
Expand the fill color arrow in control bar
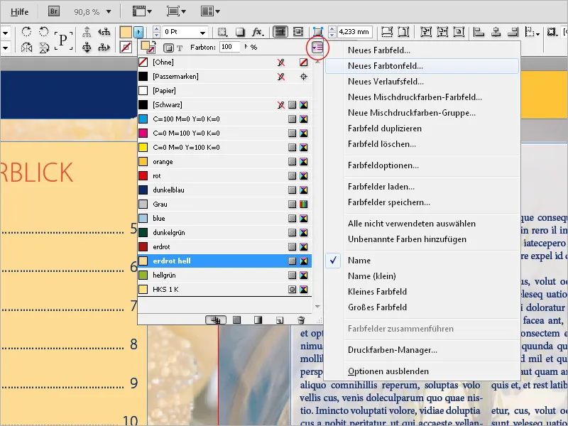click(x=138, y=32)
